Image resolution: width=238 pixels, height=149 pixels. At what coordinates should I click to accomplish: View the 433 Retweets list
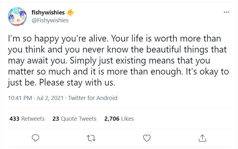tap(27, 119)
